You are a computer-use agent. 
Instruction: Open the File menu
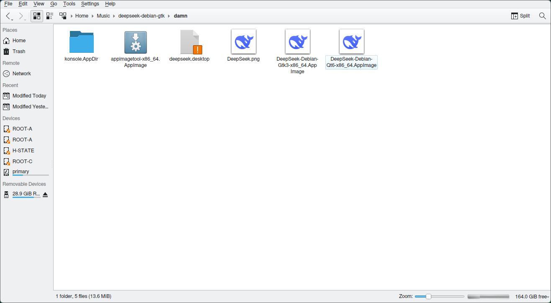pos(8,4)
